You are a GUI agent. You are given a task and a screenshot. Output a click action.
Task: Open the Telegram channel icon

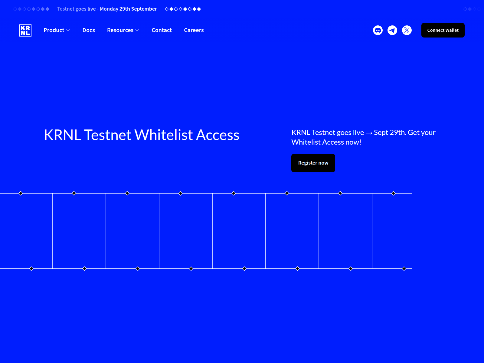coord(392,30)
